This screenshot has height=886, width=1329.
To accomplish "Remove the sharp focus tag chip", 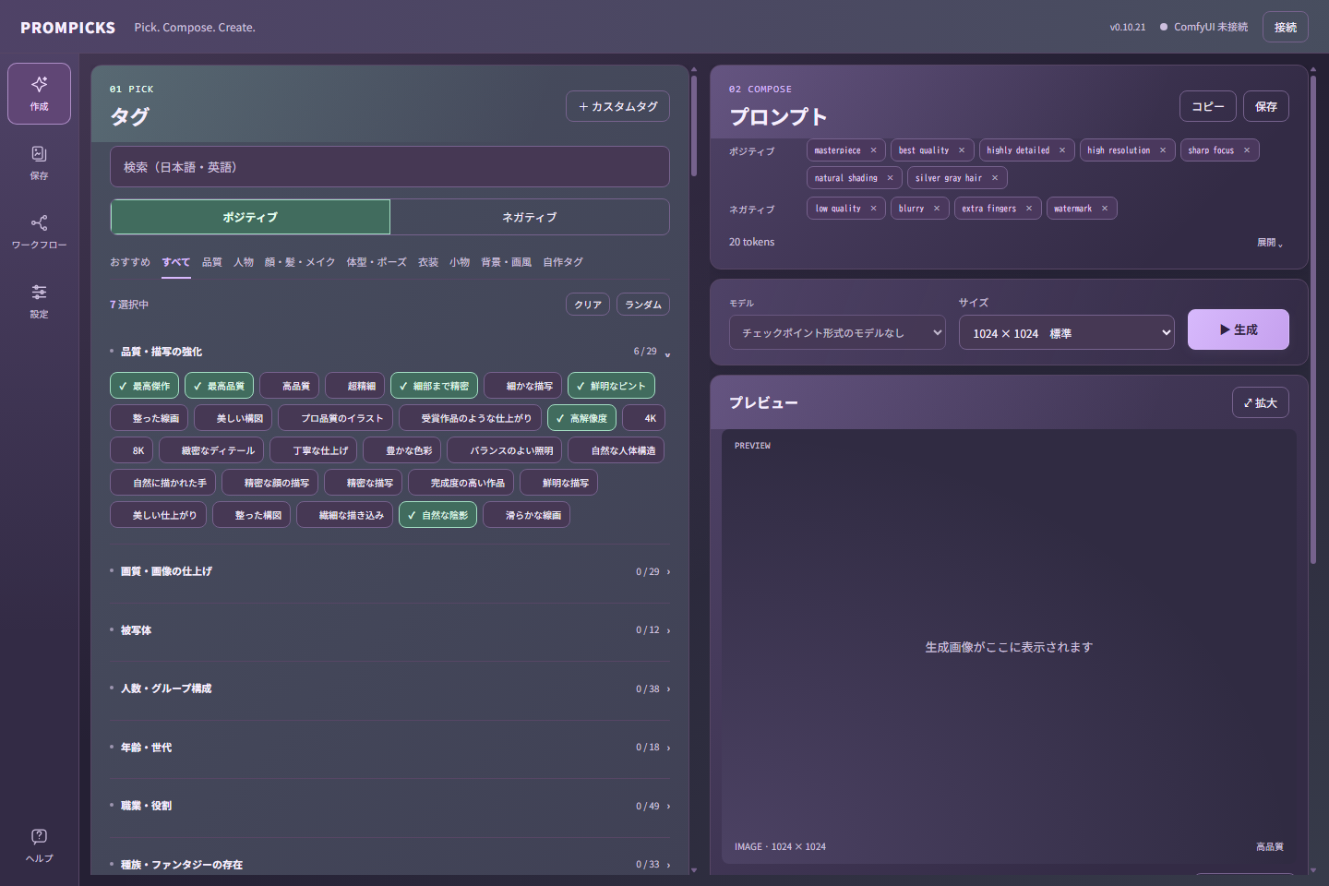I will click(1247, 150).
